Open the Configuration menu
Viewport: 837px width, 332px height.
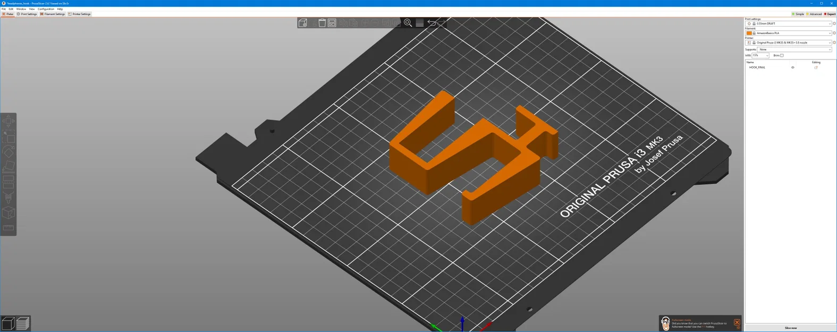click(46, 9)
